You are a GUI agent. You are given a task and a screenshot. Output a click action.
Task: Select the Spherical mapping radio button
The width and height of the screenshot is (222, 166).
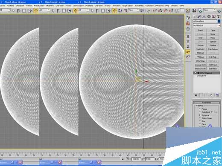point(200,115)
